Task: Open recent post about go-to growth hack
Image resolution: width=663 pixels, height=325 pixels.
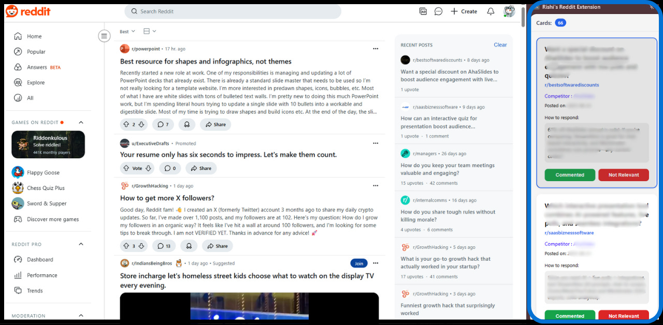Action: tap(445, 263)
